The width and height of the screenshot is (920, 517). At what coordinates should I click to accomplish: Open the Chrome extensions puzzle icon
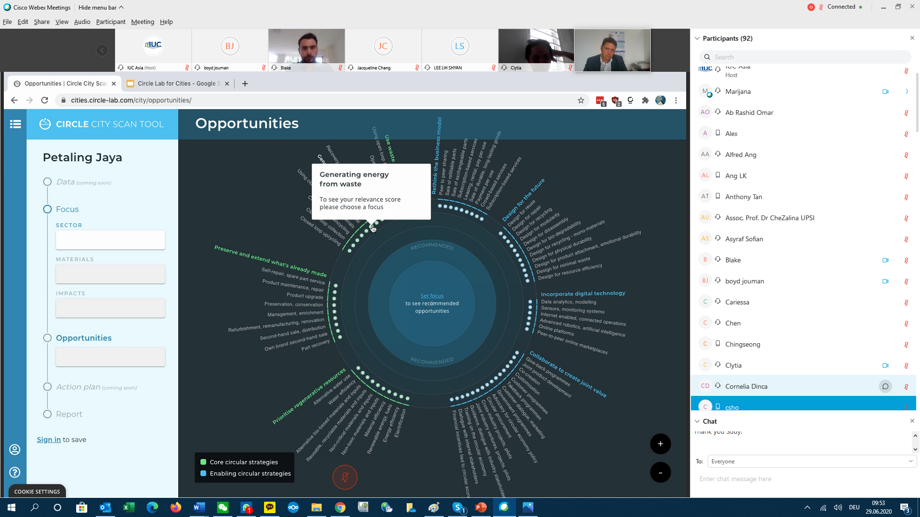click(645, 100)
